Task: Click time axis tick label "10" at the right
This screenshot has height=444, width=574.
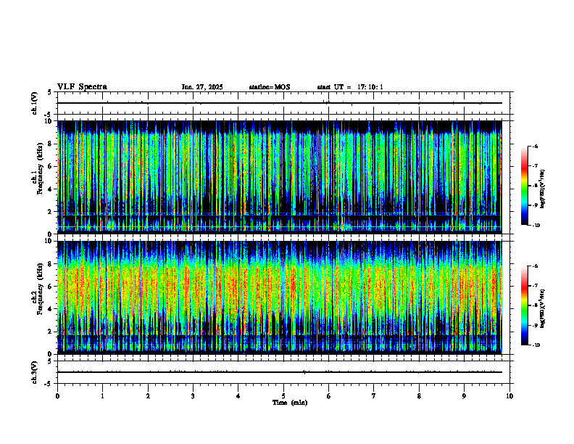Action: tap(509, 396)
